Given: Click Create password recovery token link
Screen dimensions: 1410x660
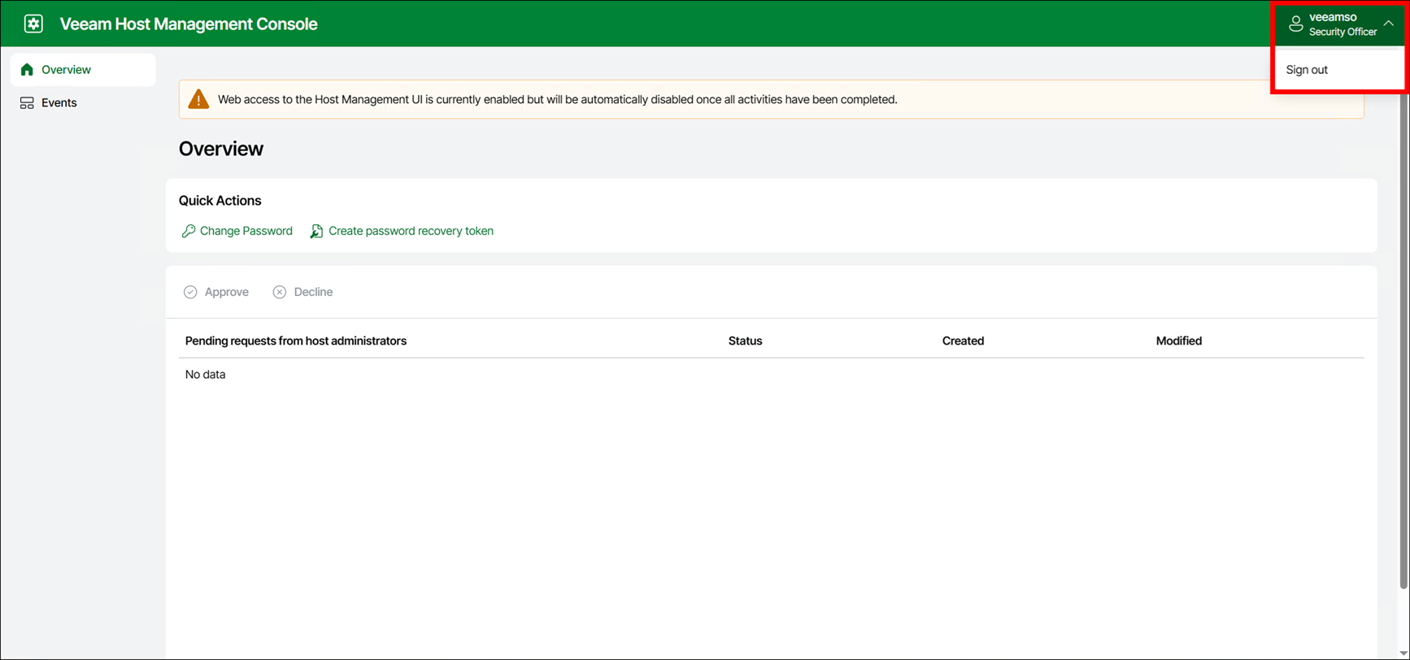Looking at the screenshot, I should (411, 232).
